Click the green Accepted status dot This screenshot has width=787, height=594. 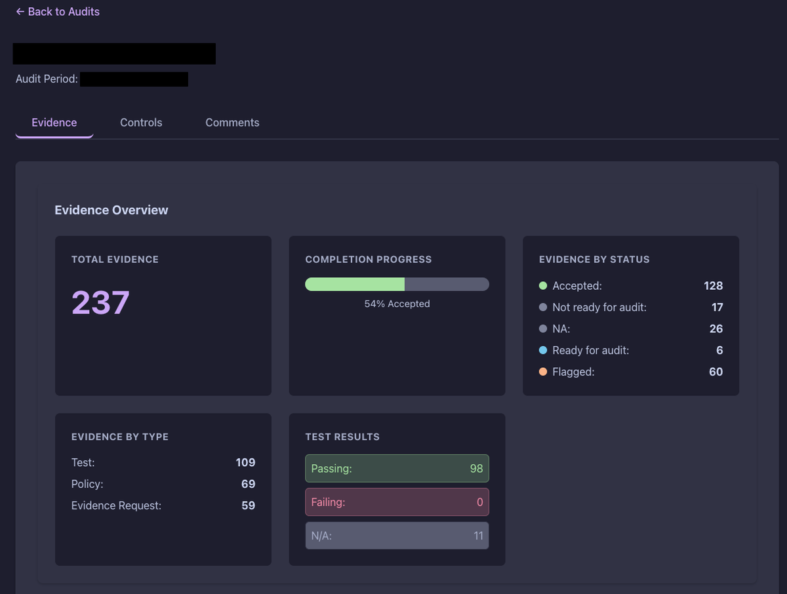click(x=543, y=286)
